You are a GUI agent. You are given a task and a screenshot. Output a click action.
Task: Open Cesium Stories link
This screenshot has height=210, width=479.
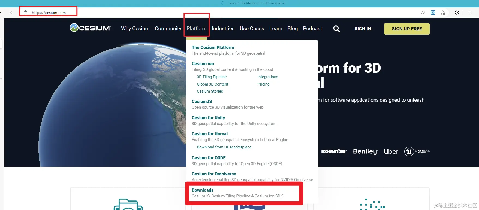pos(210,91)
